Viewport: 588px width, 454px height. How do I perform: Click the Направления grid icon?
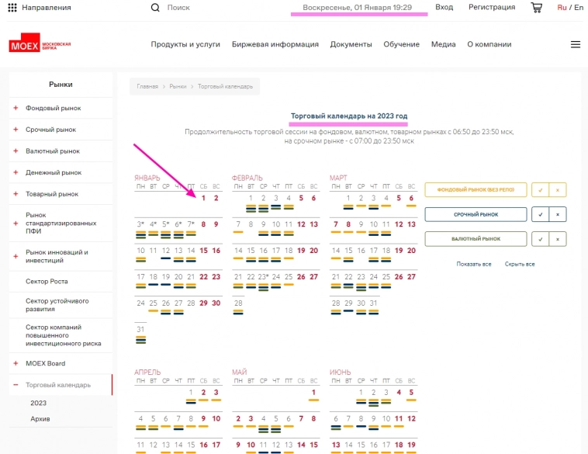[x=12, y=7]
